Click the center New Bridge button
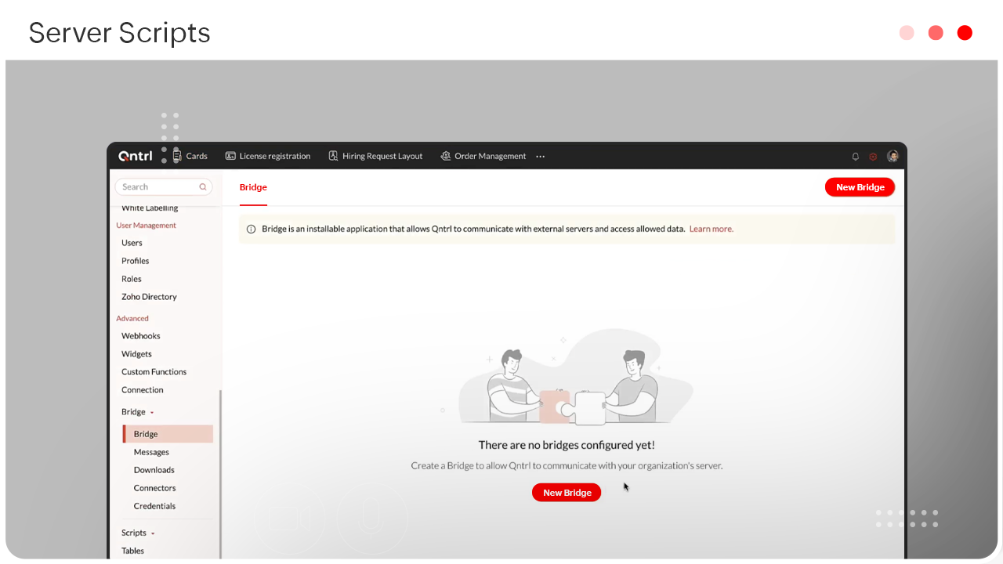The height and width of the screenshot is (564, 1003). coord(567,493)
